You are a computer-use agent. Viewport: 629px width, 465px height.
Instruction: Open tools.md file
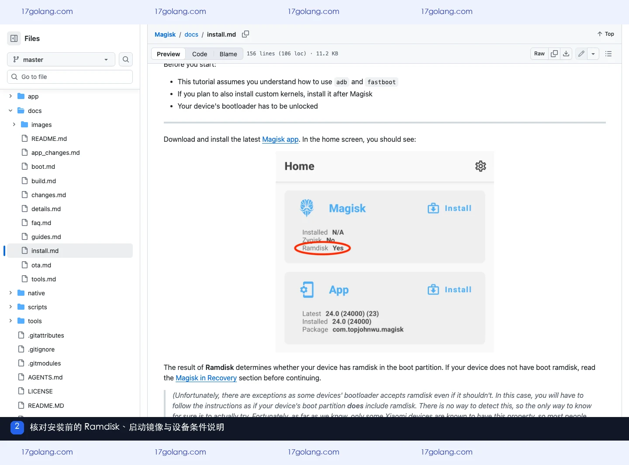pyautogui.click(x=44, y=279)
